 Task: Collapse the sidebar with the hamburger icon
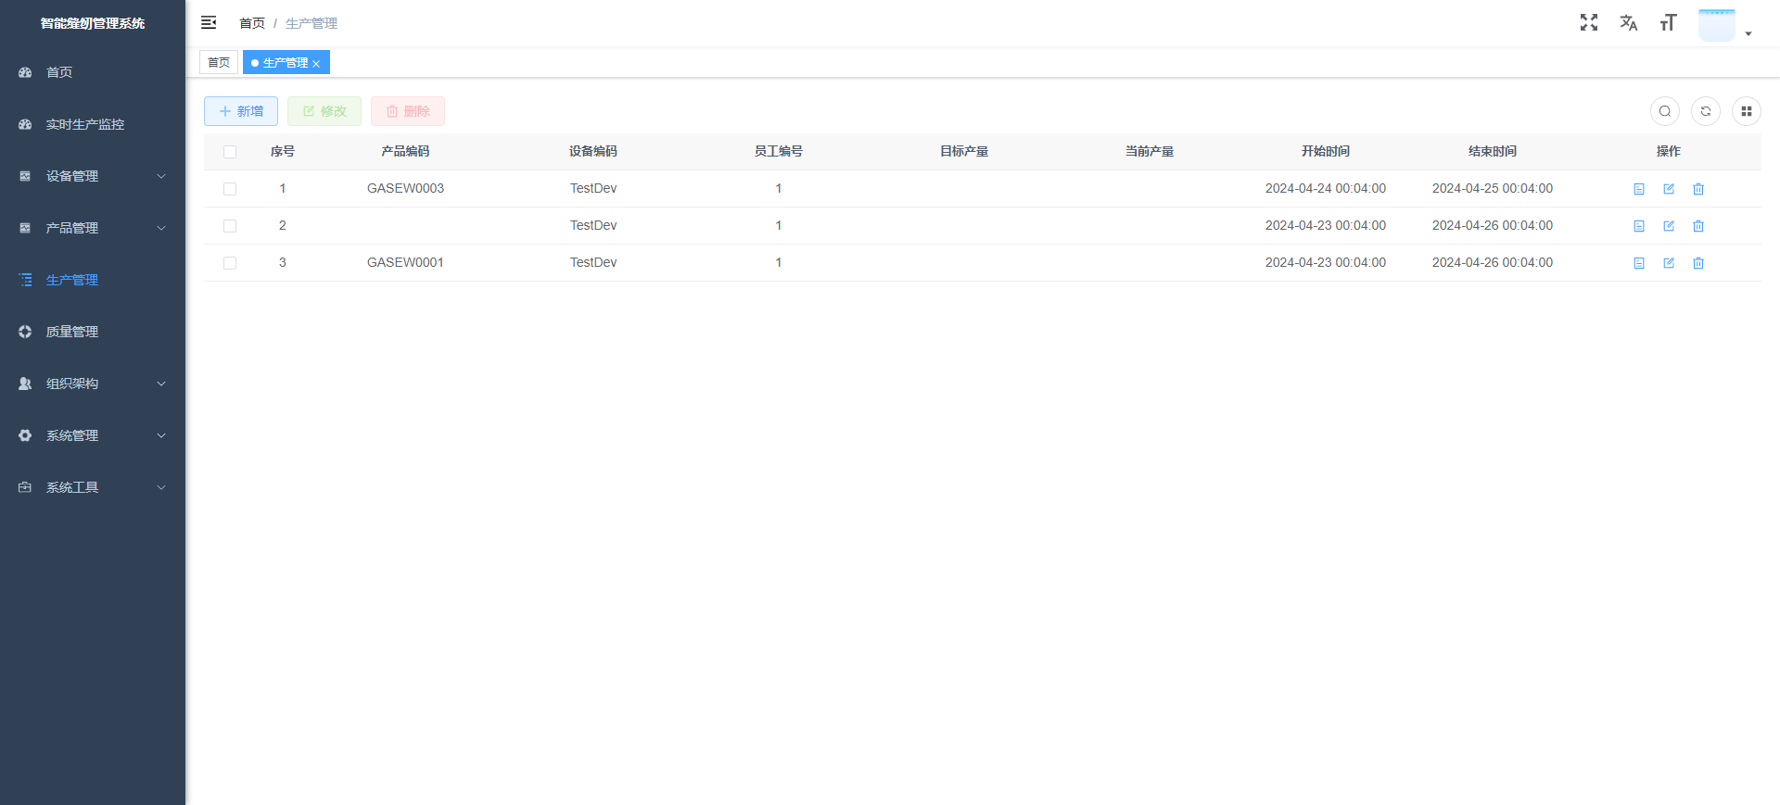tap(209, 22)
